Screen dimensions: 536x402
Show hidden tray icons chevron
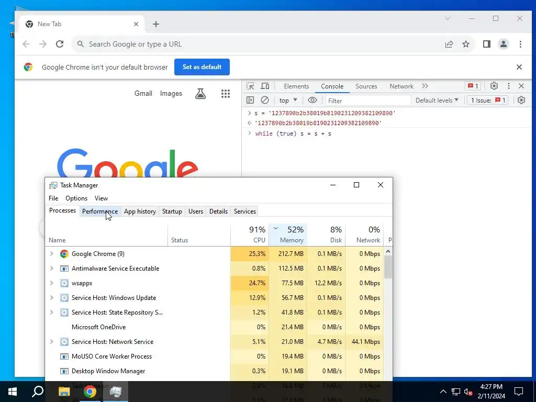443,392
